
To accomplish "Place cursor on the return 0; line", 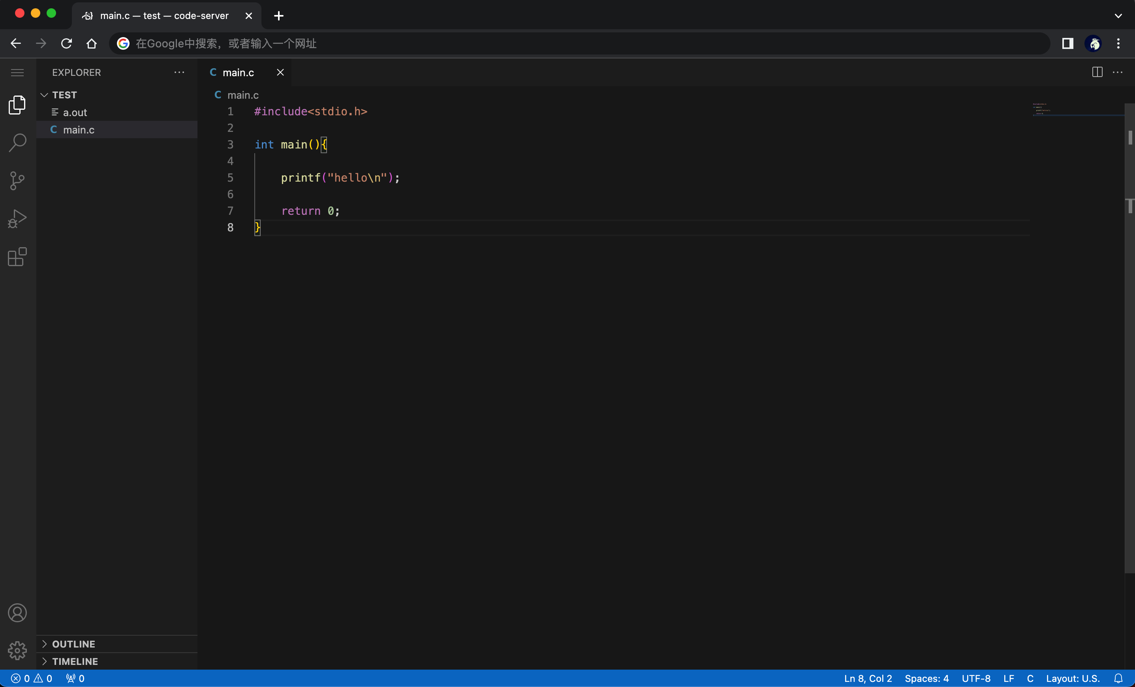I will click(310, 211).
